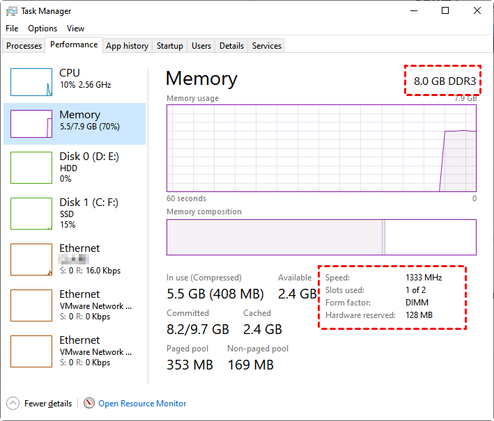Switch to the Processes tab

pos(24,46)
